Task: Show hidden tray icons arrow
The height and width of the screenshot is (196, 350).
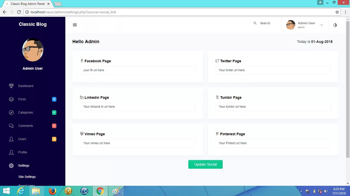Action: pos(301,191)
